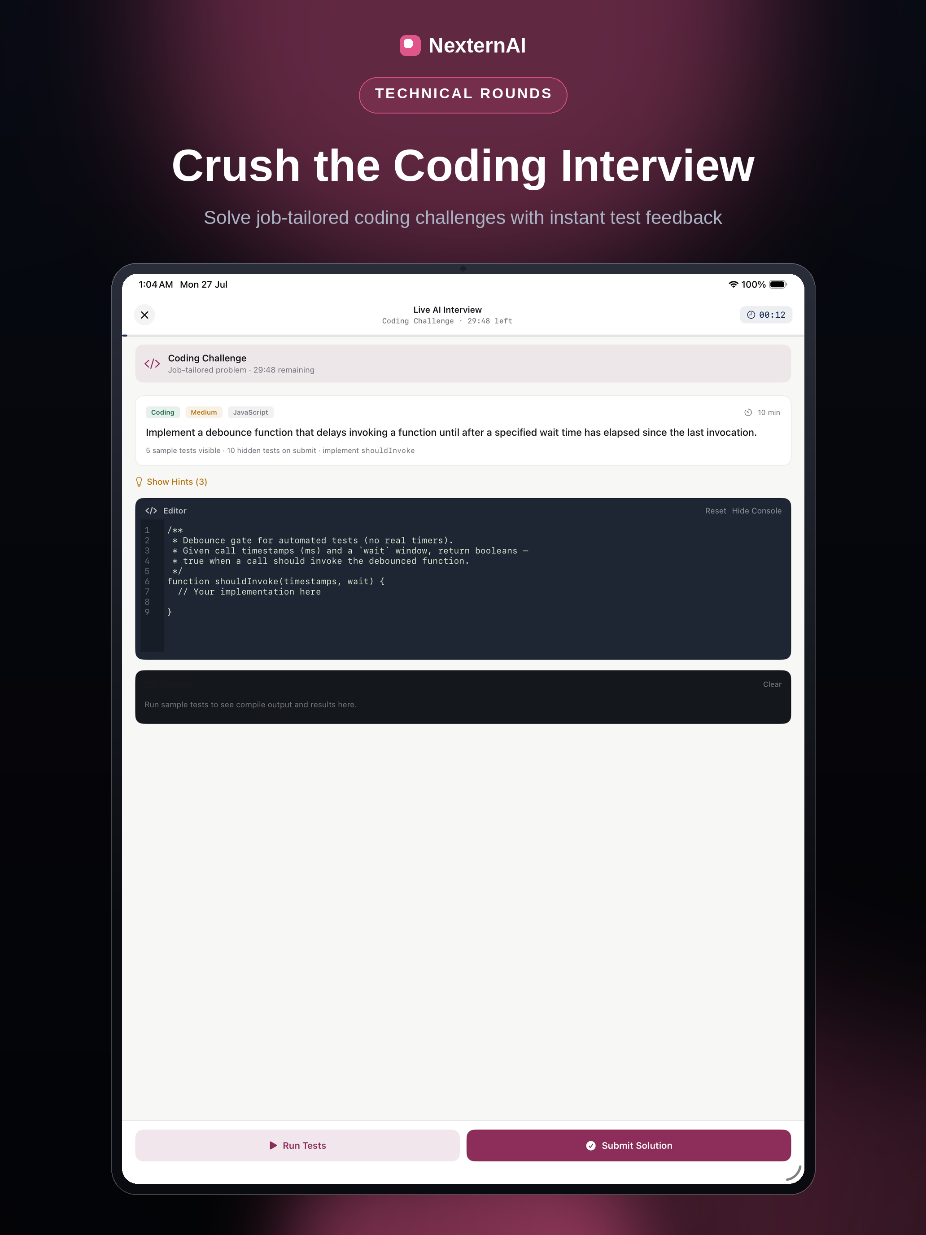
Task: Submit the solution
Action: 629,1145
